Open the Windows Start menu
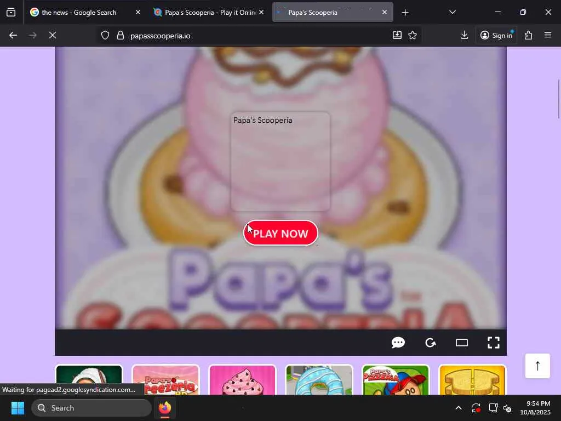This screenshot has width=561, height=421. pos(18,408)
